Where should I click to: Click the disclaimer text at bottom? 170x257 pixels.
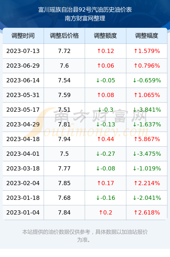coord(85,236)
